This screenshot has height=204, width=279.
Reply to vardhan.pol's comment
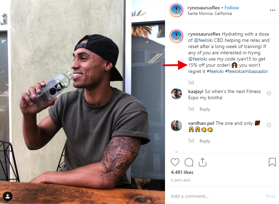pos(205,141)
